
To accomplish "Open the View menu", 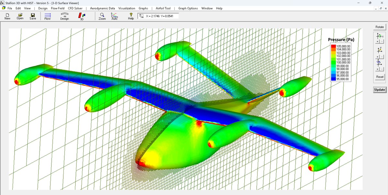I will pyautogui.click(x=27, y=8).
